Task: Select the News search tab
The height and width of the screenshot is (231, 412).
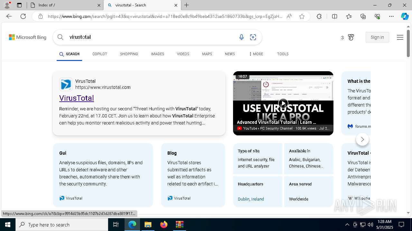Action: click(230, 54)
